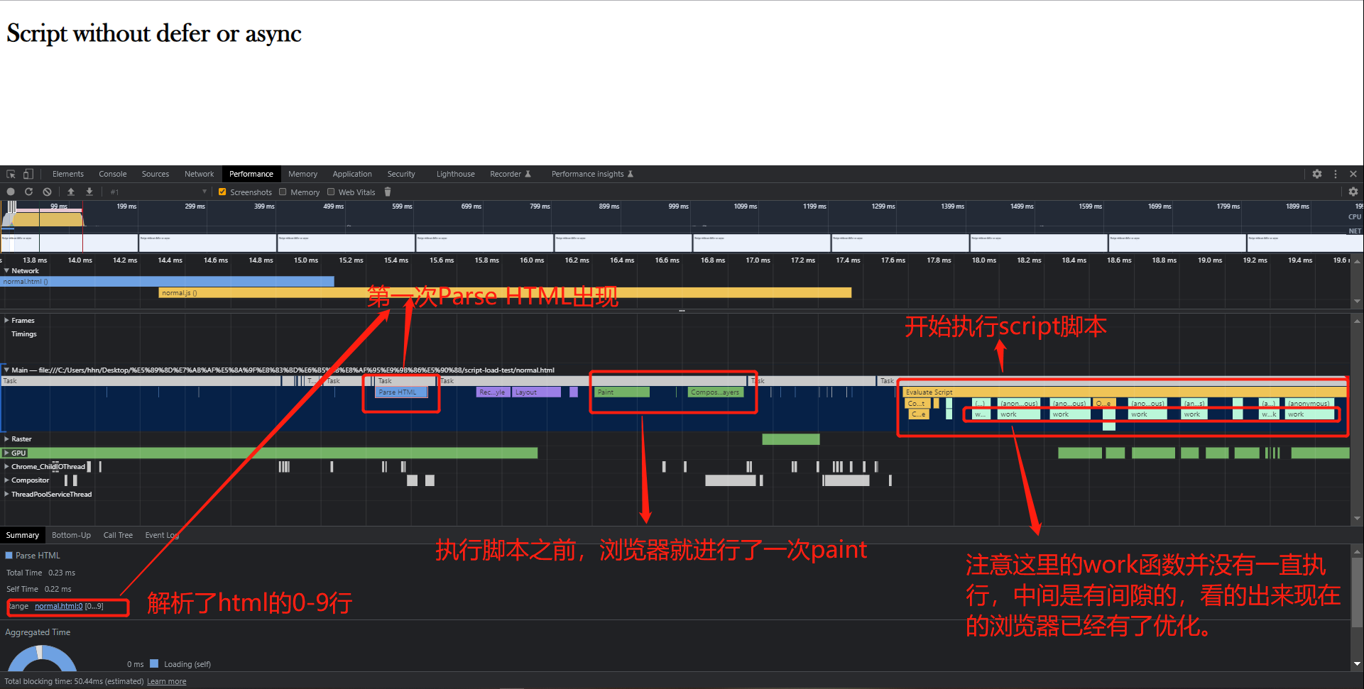Switch to the Call Tree tab
This screenshot has width=1364, height=689.
(x=118, y=535)
